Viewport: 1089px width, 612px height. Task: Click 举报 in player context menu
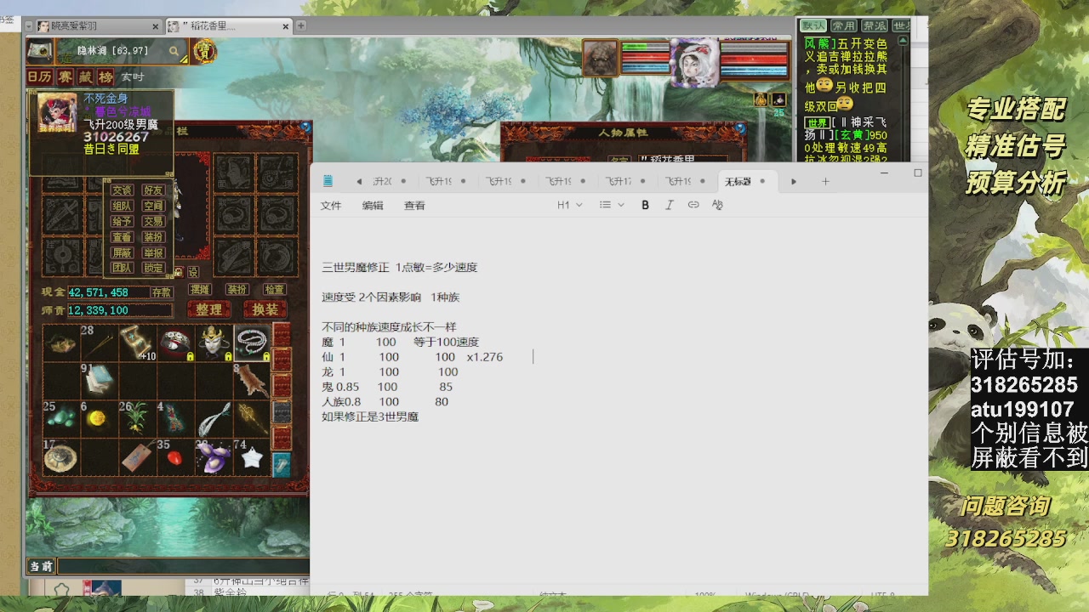(153, 252)
